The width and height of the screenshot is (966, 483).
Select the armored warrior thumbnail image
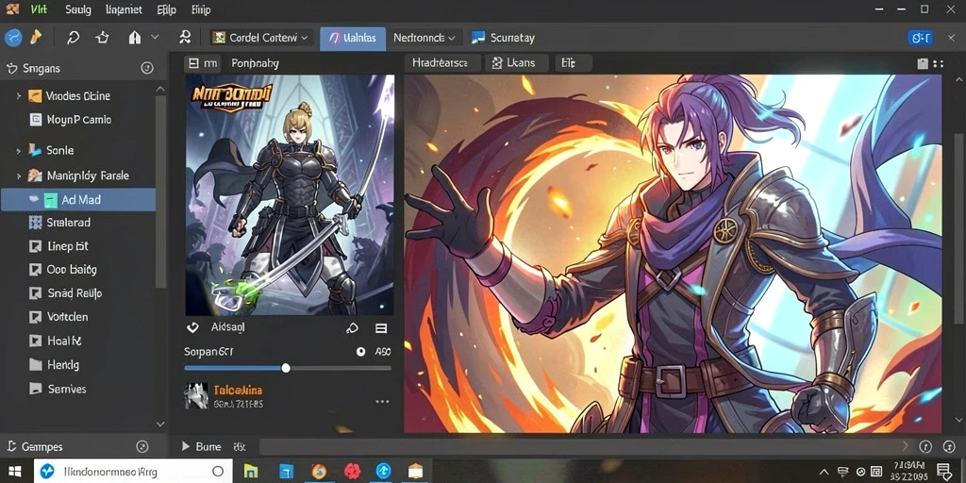click(291, 195)
